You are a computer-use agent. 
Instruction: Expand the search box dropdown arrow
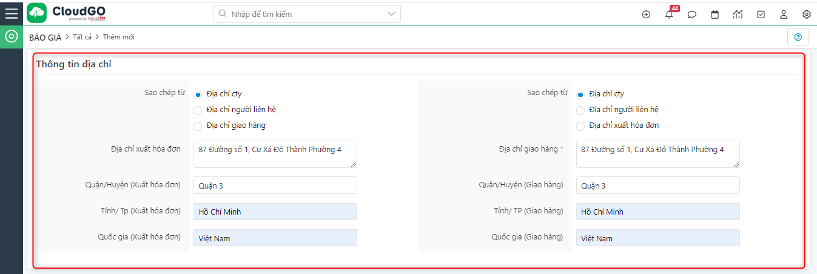pos(391,13)
